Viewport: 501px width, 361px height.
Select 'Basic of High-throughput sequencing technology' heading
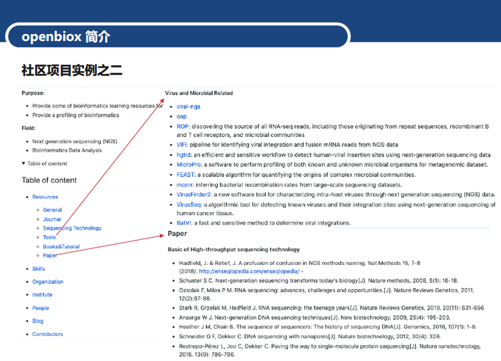(234, 250)
